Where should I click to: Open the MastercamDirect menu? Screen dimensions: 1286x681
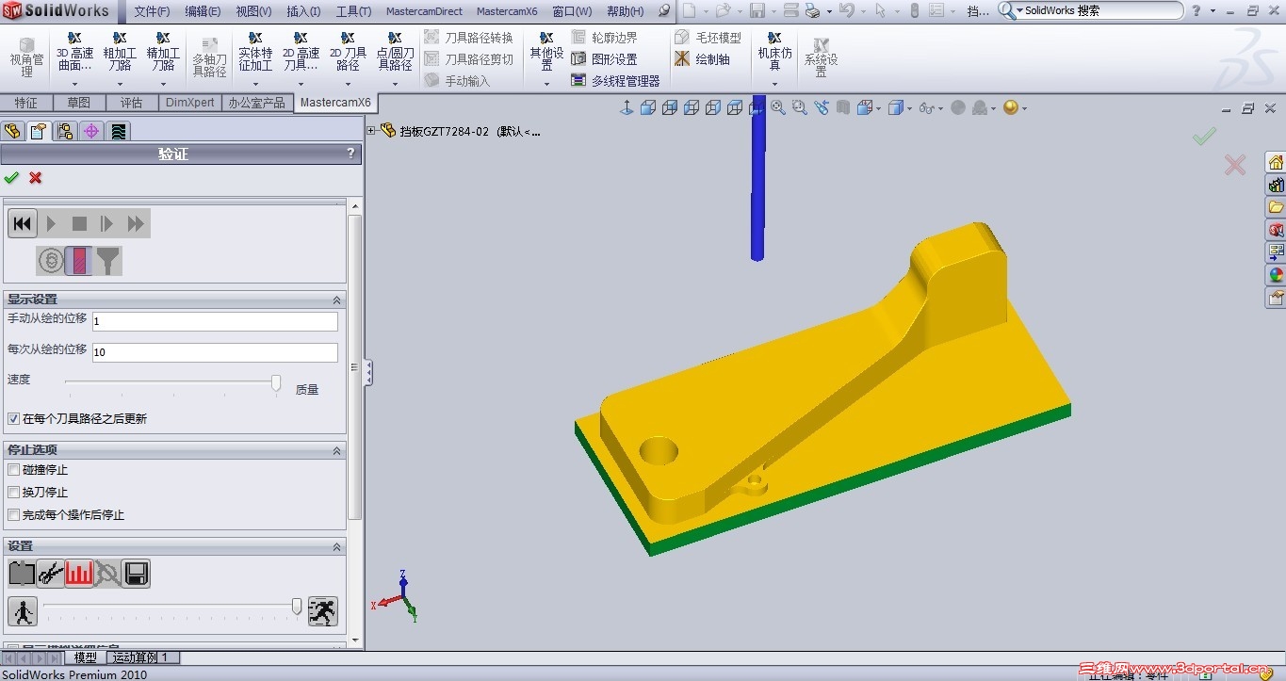click(425, 11)
